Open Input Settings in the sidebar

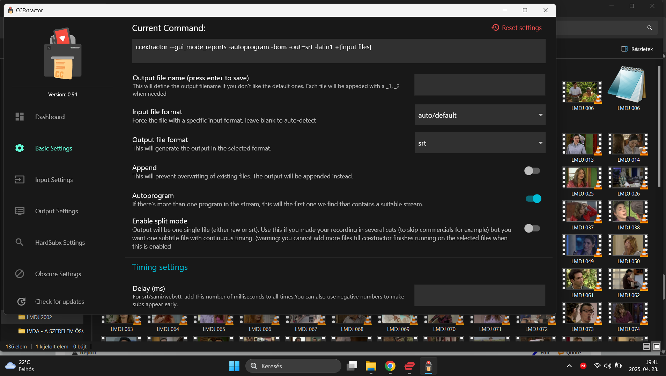(x=54, y=179)
